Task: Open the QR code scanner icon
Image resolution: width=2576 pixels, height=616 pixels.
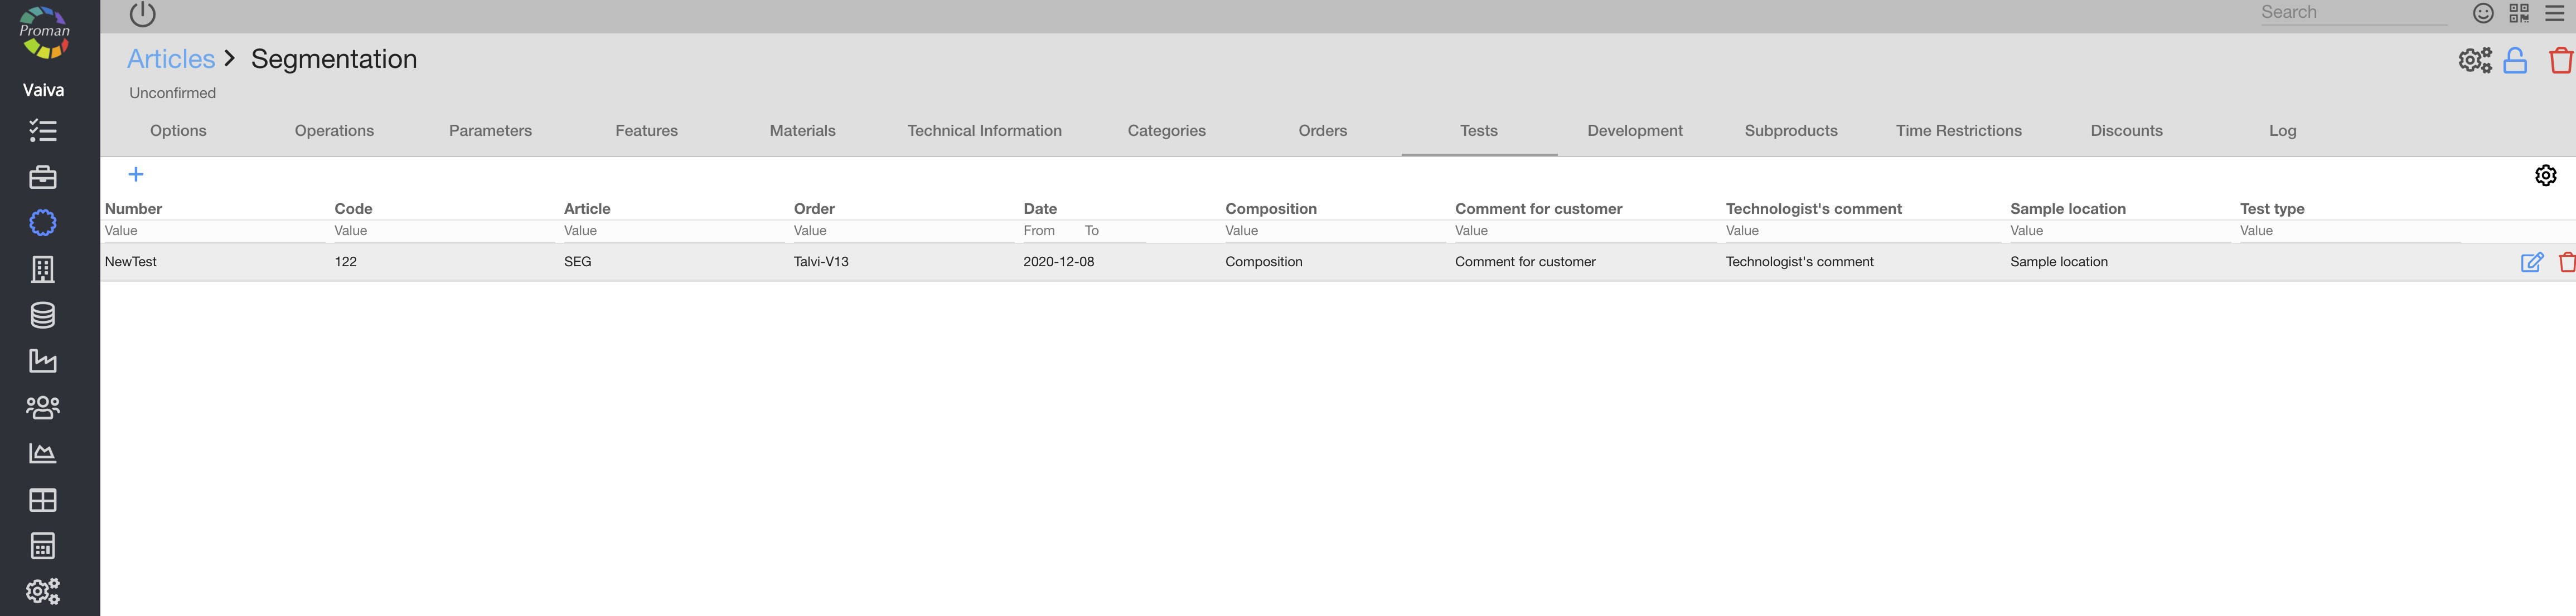Action: coord(2518,13)
